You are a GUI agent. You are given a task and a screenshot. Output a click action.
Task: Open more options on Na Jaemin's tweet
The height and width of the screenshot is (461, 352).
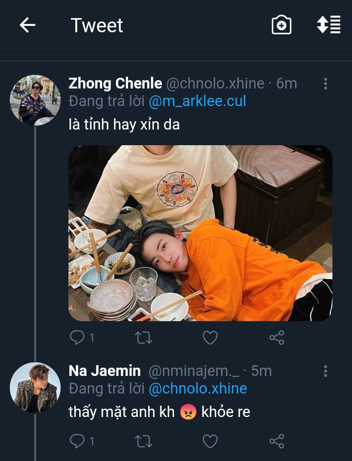coord(325,371)
